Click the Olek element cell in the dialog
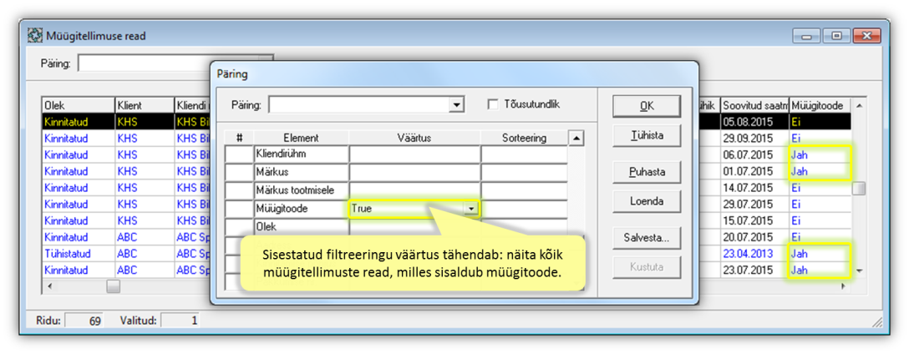The width and height of the screenshot is (909, 354). 302,226
